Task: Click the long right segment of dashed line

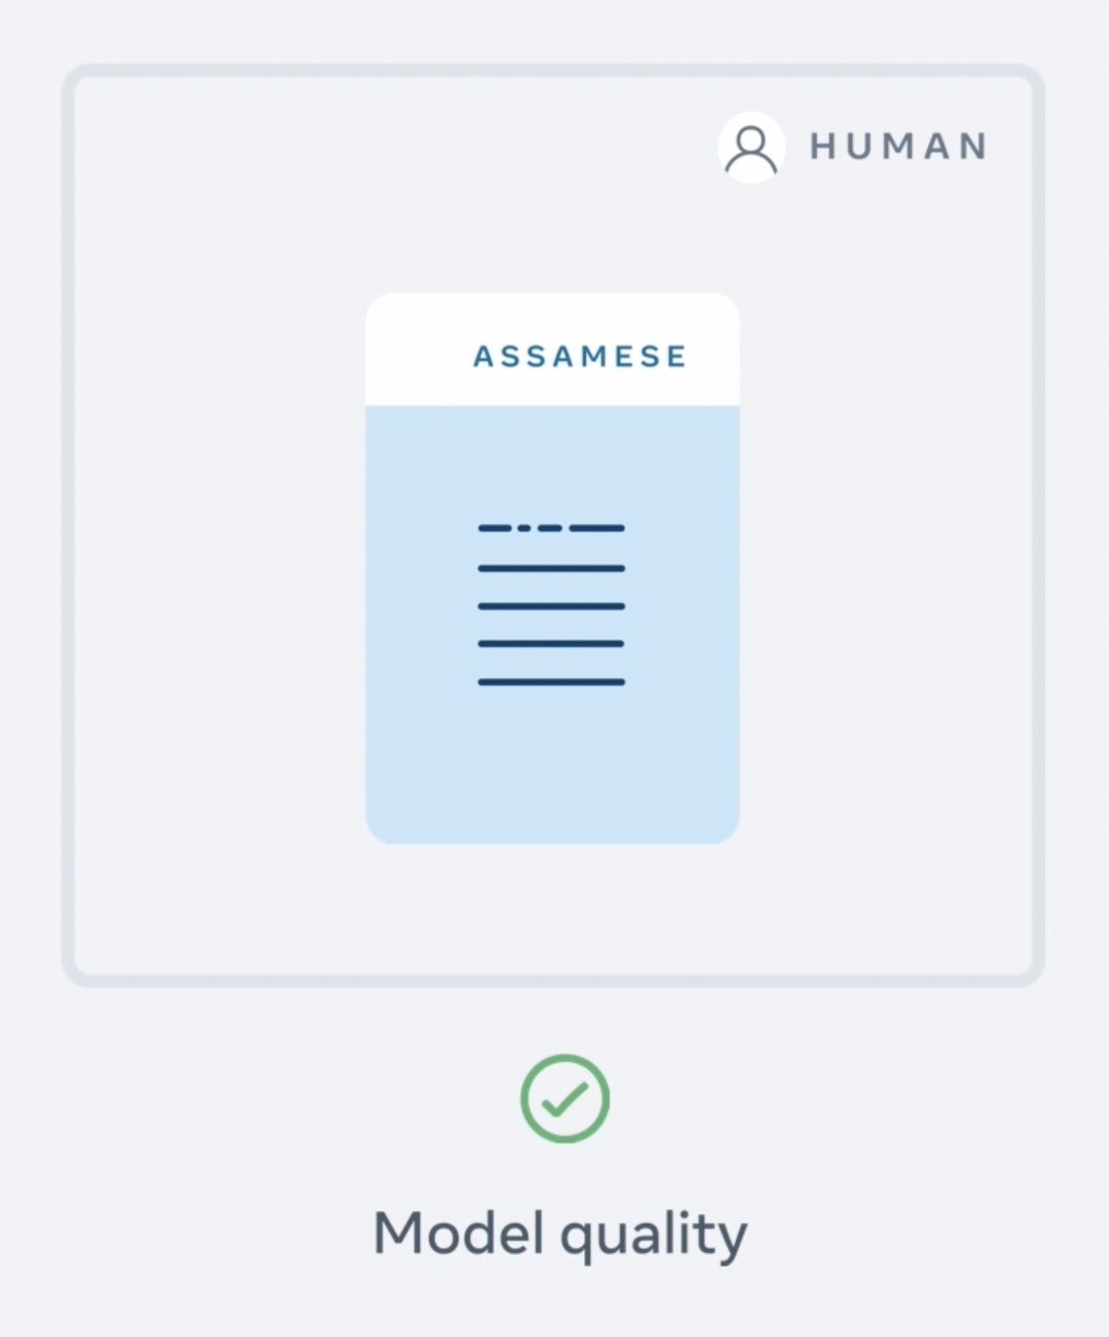Action: (597, 528)
